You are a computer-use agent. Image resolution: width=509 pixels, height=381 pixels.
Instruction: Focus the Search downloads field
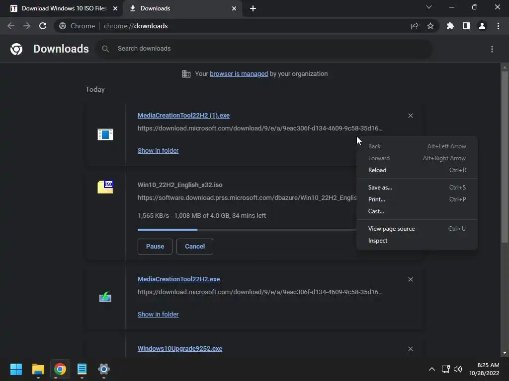pyautogui.click(x=264, y=49)
